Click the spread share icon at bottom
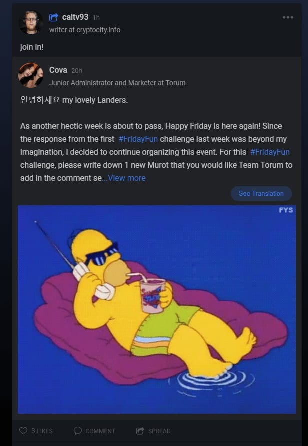The width and height of the screenshot is (308, 446). click(140, 431)
